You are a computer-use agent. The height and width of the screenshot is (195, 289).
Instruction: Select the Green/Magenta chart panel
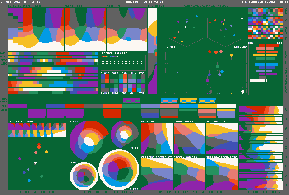tap(189, 174)
